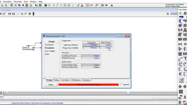Select the pump palette icon
Image resolution: width=187 pixels, height=105 pixels.
pos(180,34)
